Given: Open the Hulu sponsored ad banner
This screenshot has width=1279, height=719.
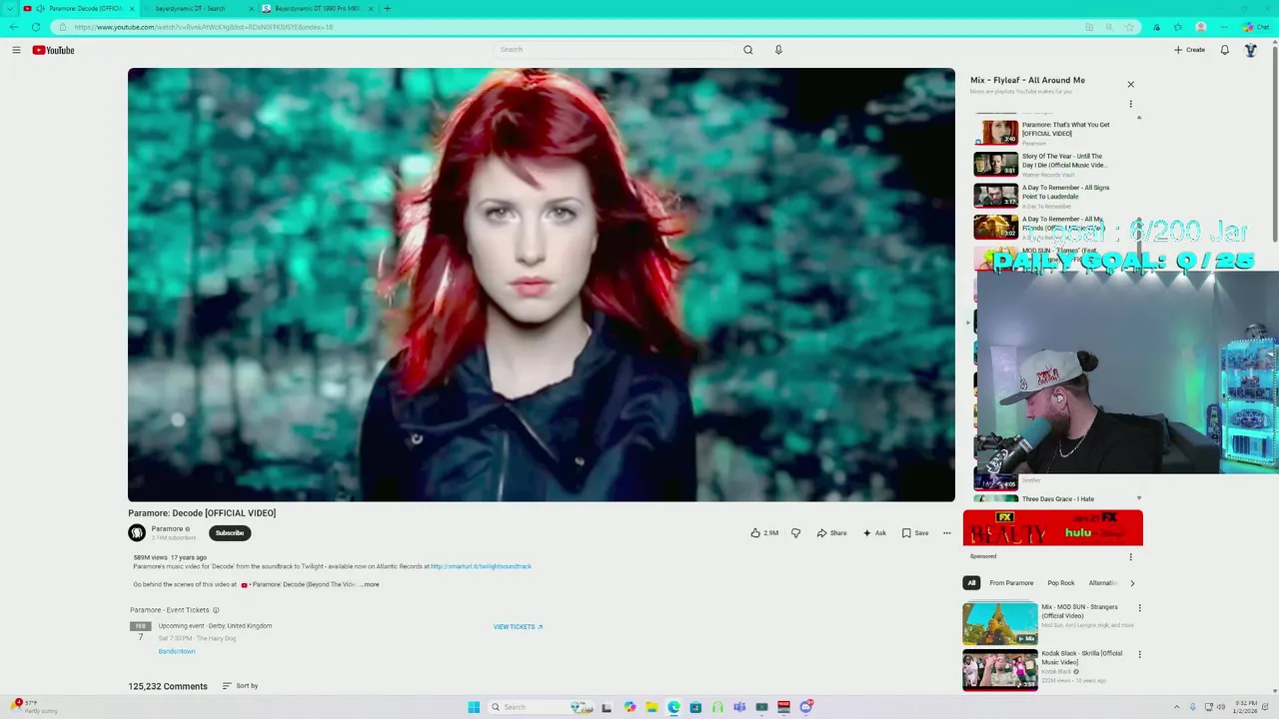Looking at the screenshot, I should click(1053, 528).
